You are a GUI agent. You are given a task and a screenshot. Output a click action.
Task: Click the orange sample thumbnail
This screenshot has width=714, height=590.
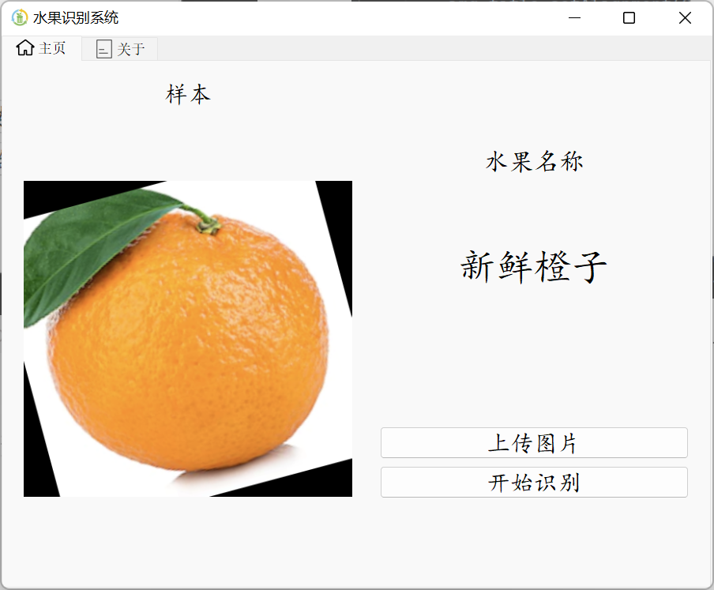click(188, 340)
